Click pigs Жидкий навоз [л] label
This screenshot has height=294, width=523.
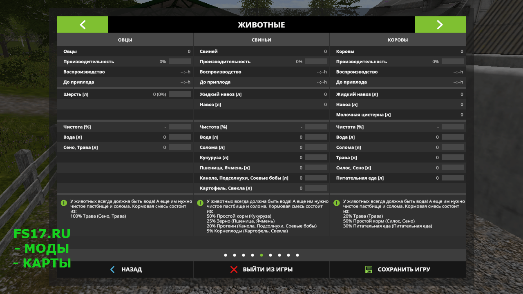point(221,94)
